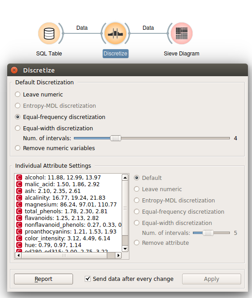
Task: Click Data link label between Discretize and Sieve Diagram
Action: pyautogui.click(x=148, y=28)
